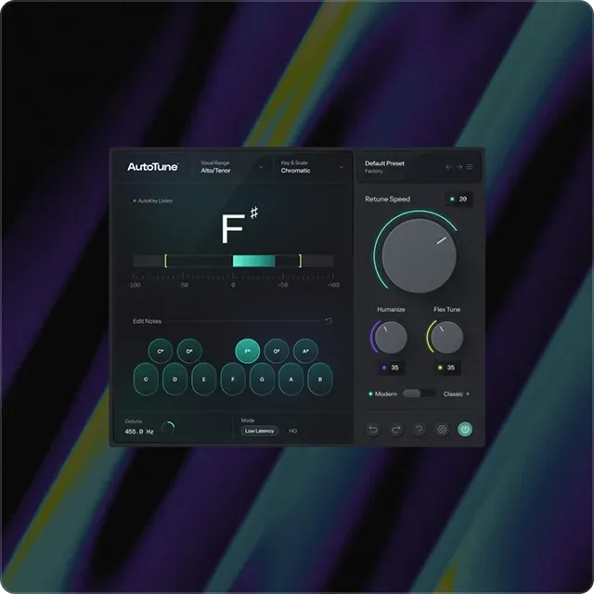Image resolution: width=594 pixels, height=594 pixels.
Task: Select the Classic mode label
Action: click(x=453, y=394)
